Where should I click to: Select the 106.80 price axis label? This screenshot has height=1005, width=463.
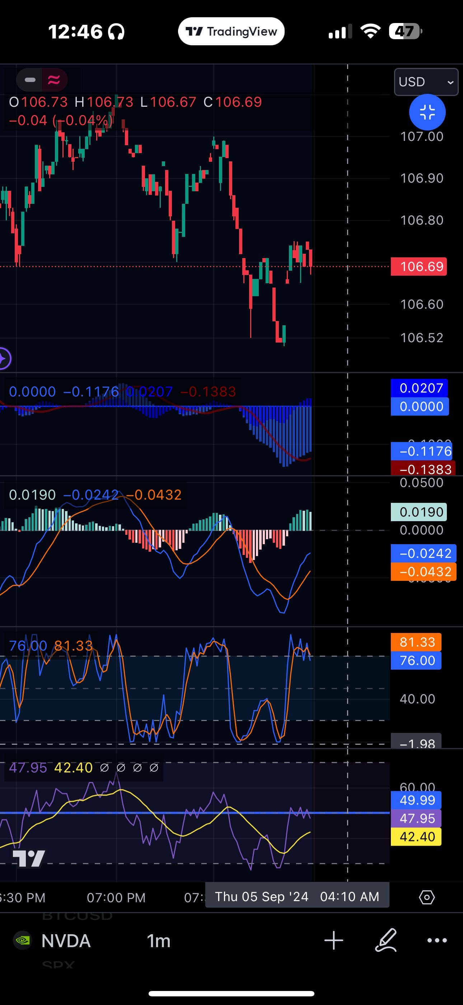pos(422,220)
